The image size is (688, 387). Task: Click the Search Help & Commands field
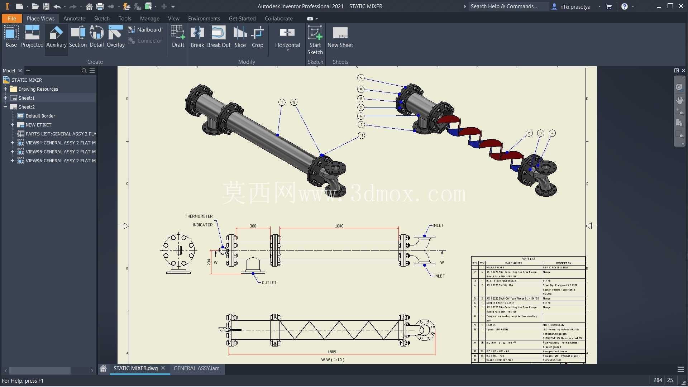point(508,6)
